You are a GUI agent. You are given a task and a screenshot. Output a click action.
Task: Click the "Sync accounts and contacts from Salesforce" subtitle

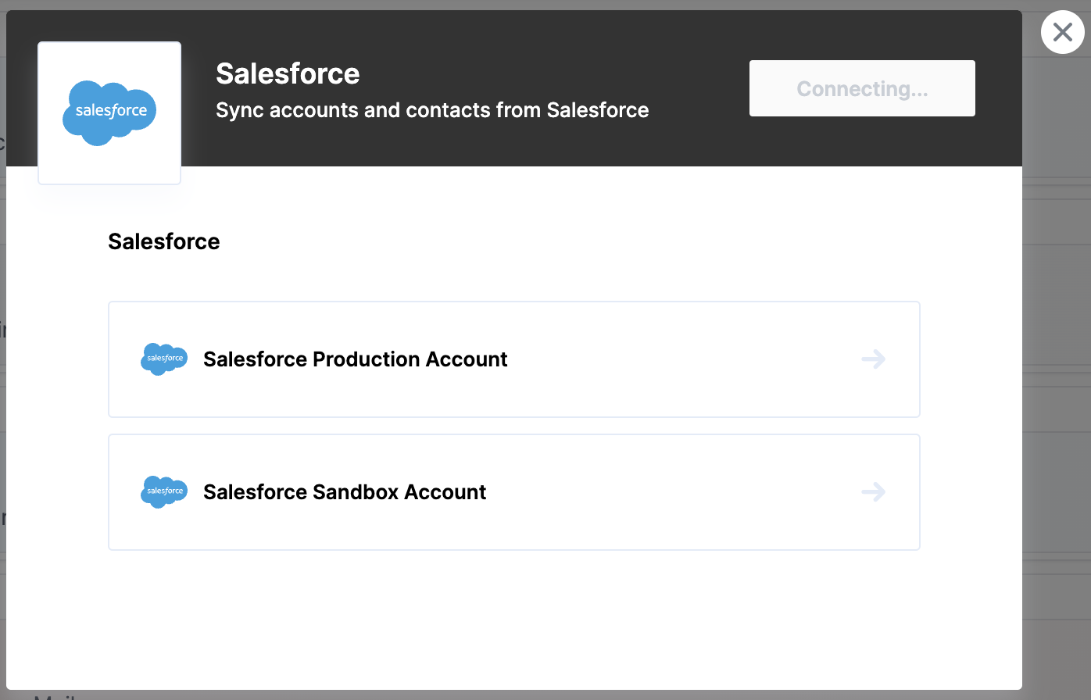tap(432, 110)
